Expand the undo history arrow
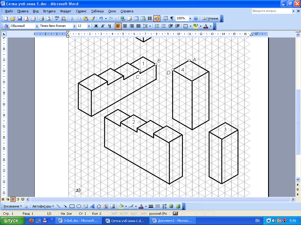 (106, 18)
